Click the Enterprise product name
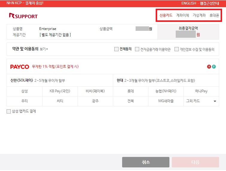Screen dimensions: 226x171 48,29
